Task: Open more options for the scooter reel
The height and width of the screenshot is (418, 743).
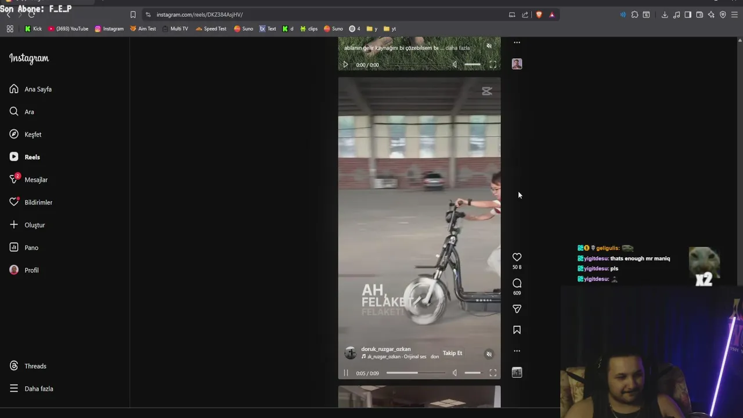Action: [x=517, y=351]
